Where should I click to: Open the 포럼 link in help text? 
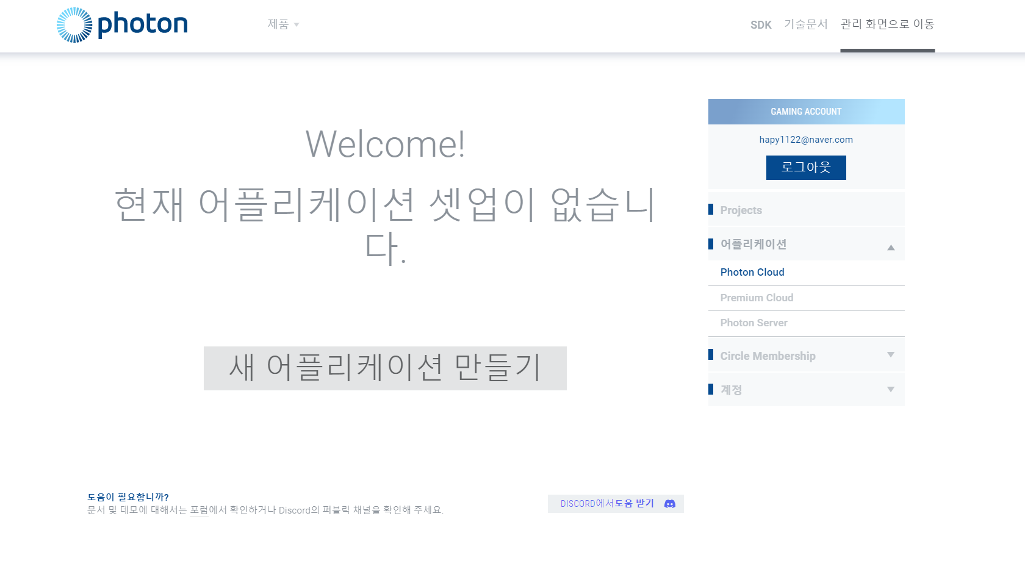pyautogui.click(x=199, y=510)
